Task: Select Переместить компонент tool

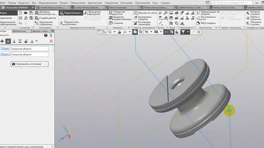Action: 70,23
